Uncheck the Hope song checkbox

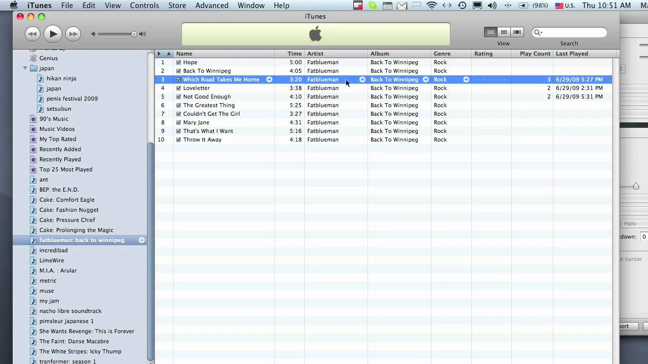click(x=178, y=62)
